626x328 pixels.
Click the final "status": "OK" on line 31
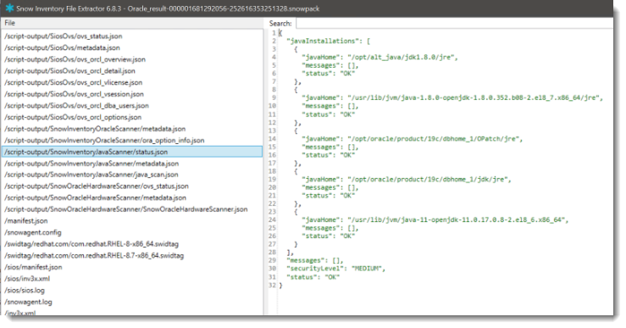click(x=313, y=277)
